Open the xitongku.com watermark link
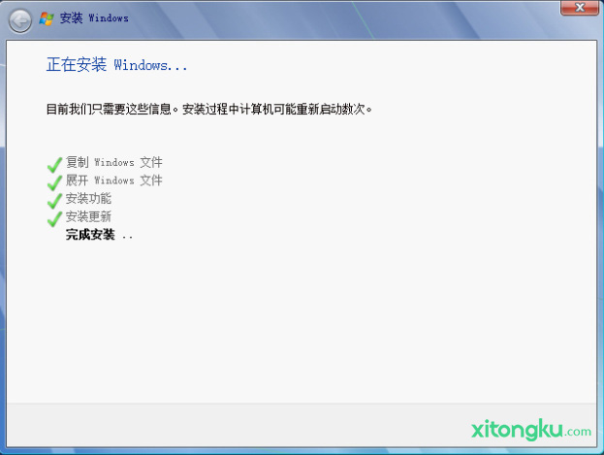Viewport: 604px width, 455px height. pos(529,429)
